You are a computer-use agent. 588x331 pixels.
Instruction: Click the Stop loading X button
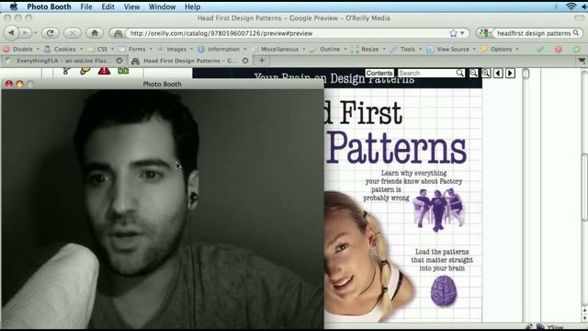pos(72,33)
